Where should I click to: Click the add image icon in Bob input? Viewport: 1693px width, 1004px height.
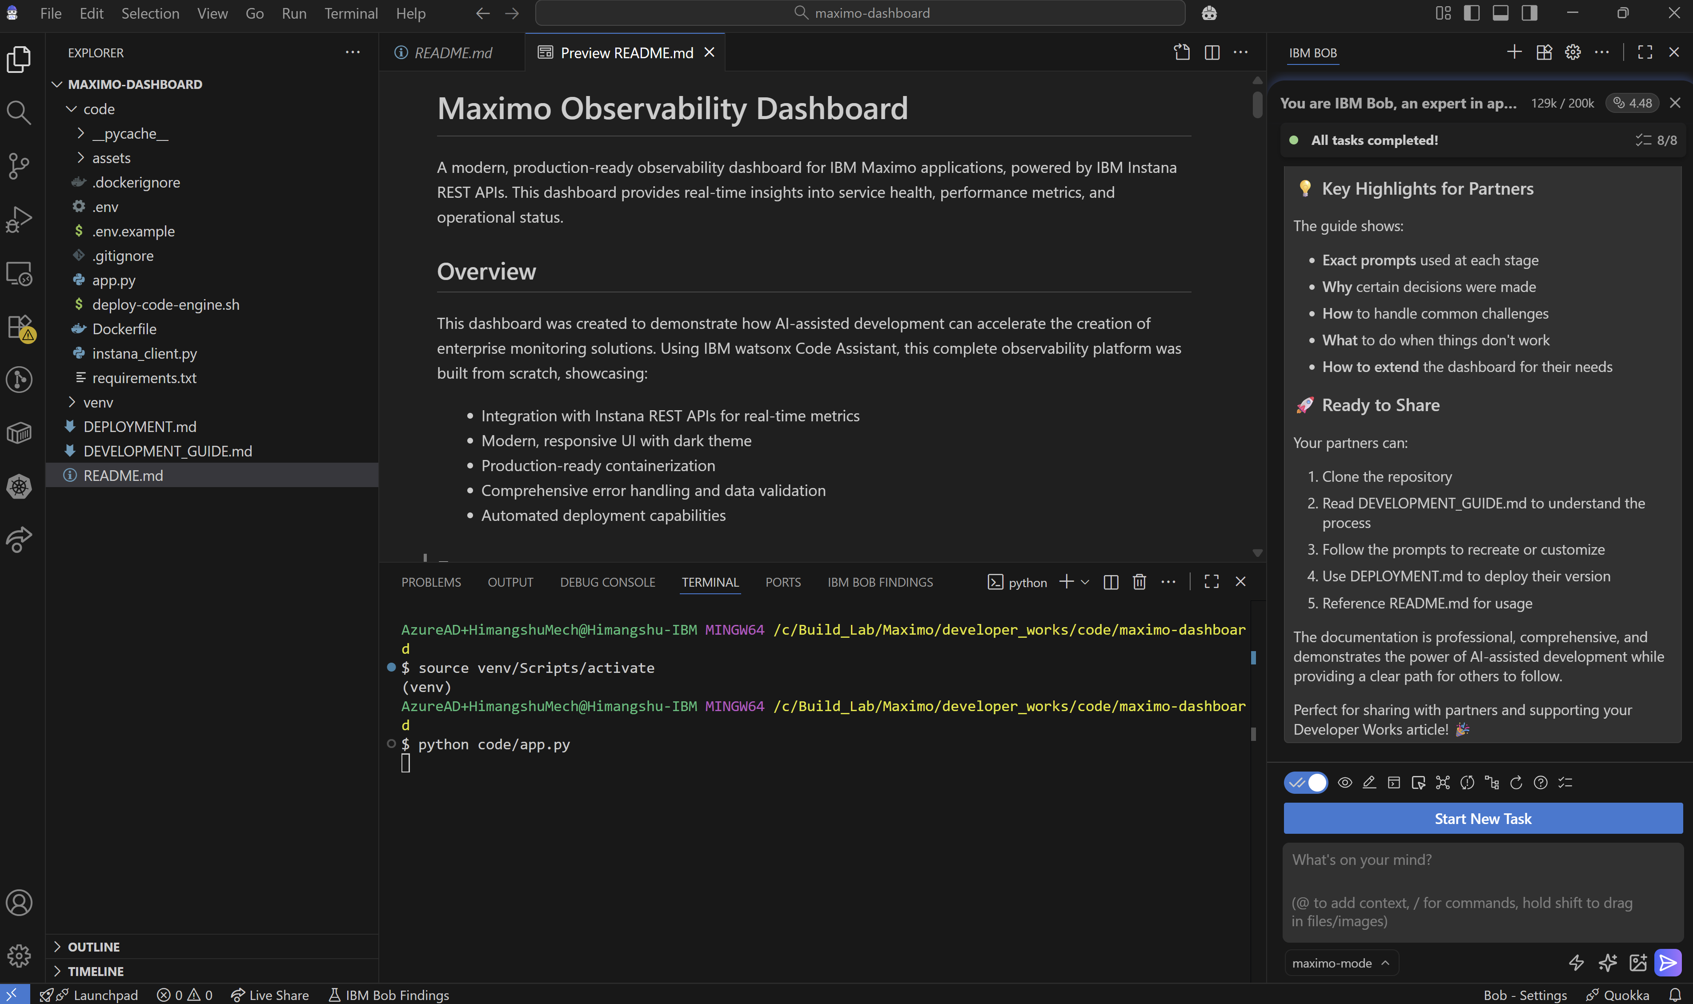[x=1638, y=962]
